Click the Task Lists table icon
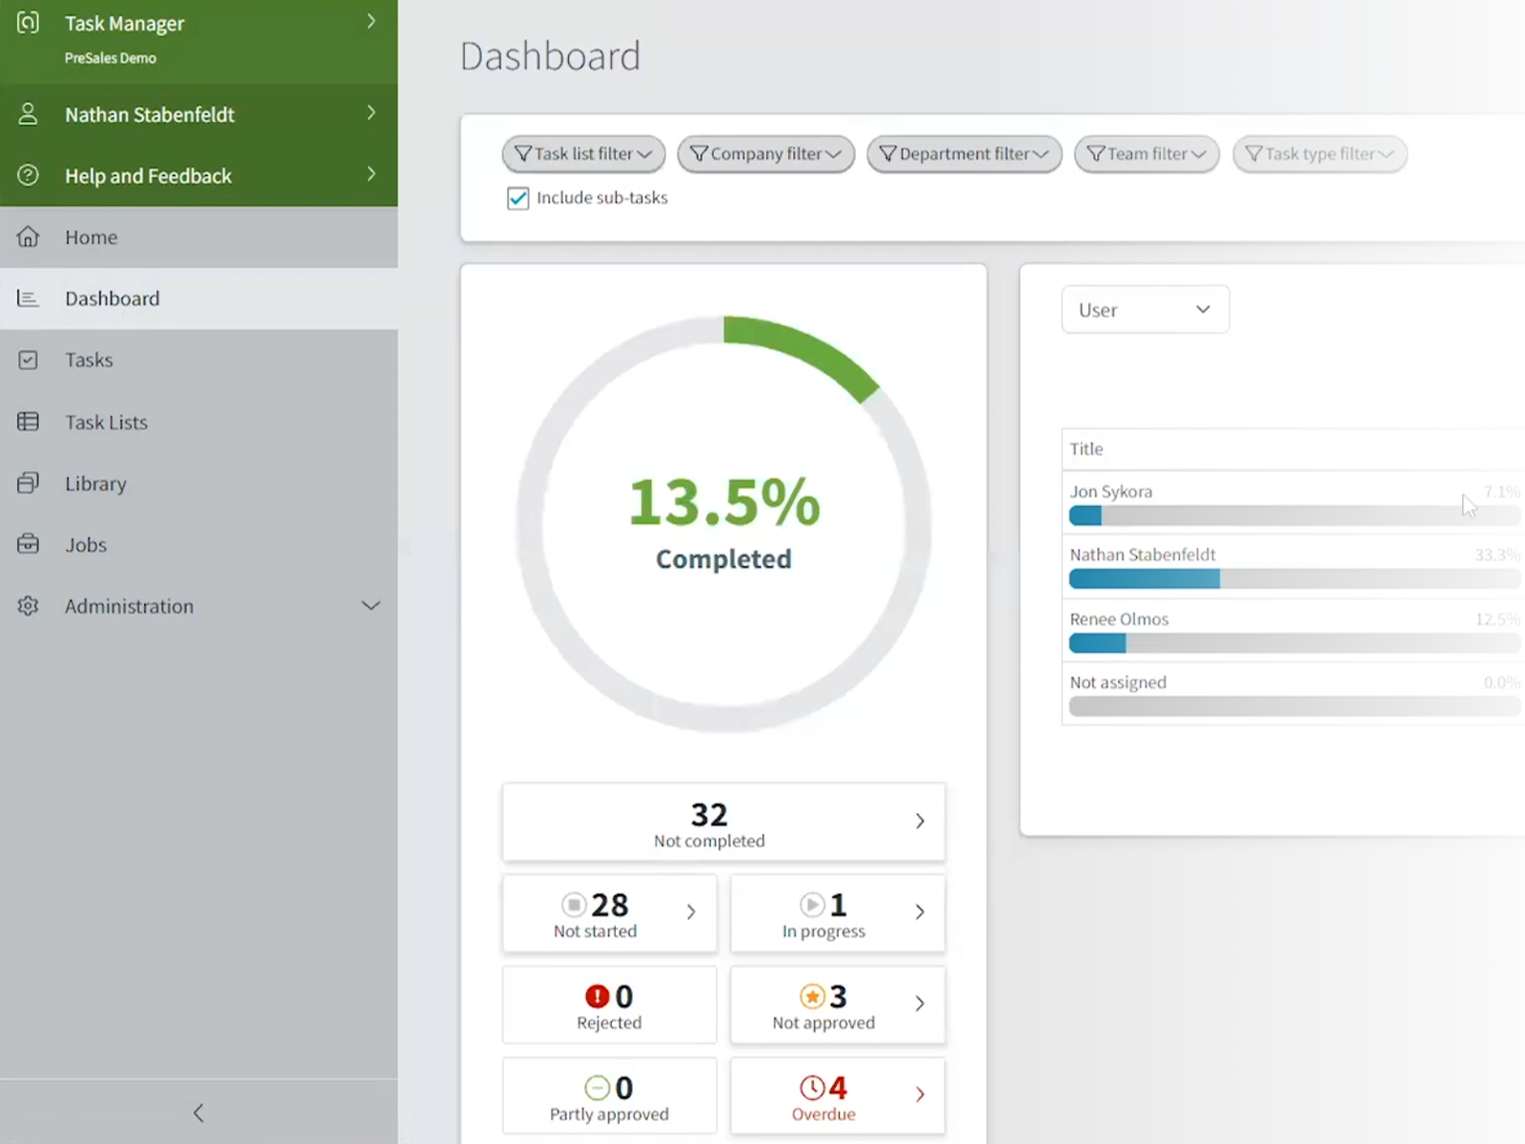The height and width of the screenshot is (1144, 1525). click(29, 421)
